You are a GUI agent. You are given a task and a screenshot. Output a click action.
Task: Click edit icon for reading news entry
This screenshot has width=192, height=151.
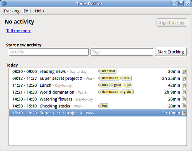184,71
